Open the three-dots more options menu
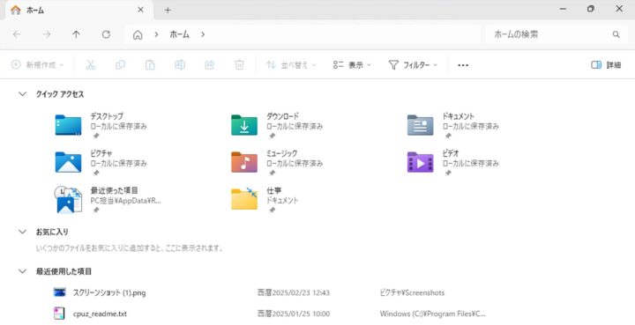The height and width of the screenshot is (325, 635). (463, 65)
